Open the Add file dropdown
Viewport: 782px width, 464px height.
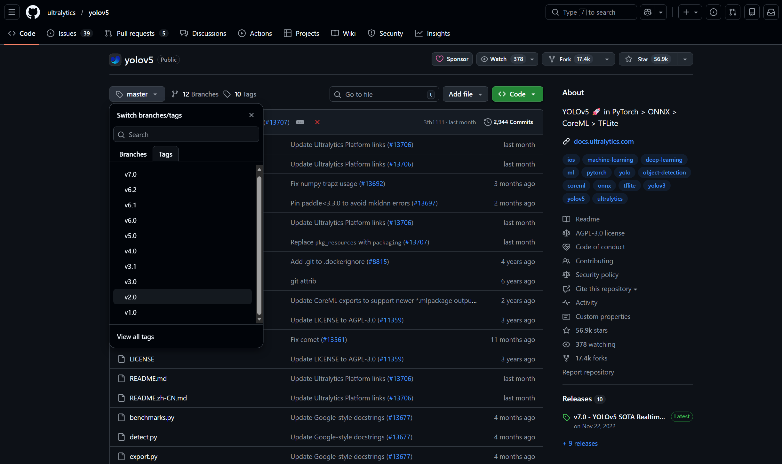pos(465,94)
